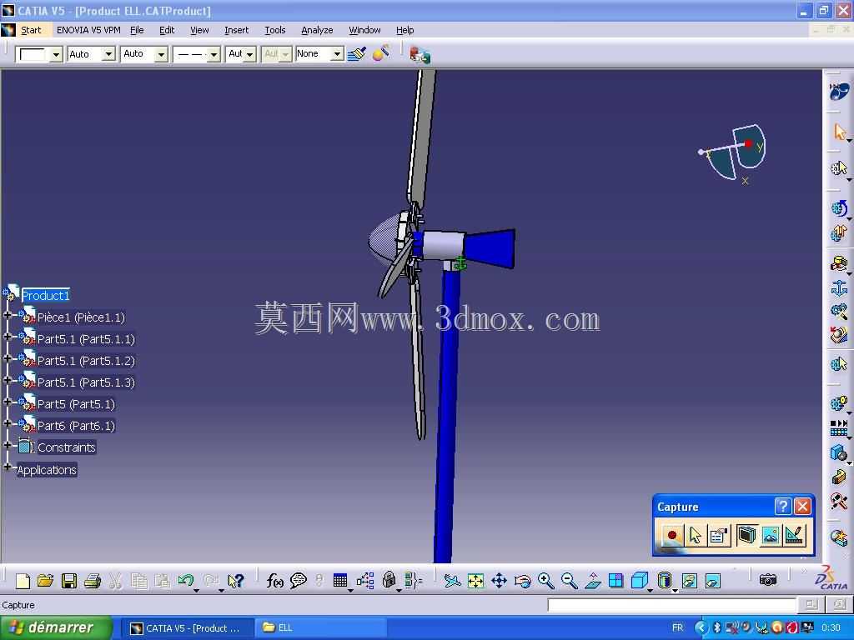Expand the Pièce1 (Pièce1.1) node
854x640 pixels.
(7, 315)
